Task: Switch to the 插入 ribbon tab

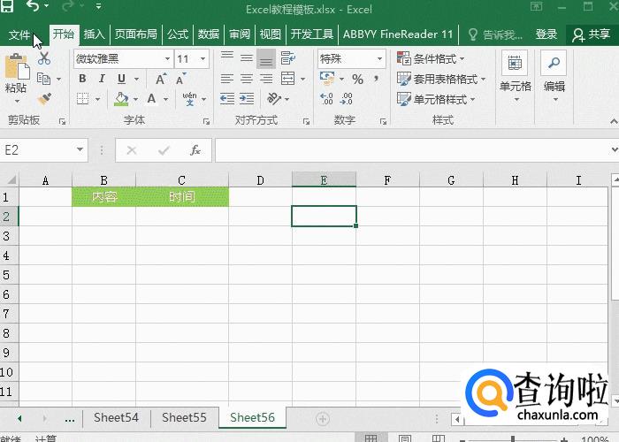Action: pyautogui.click(x=94, y=34)
